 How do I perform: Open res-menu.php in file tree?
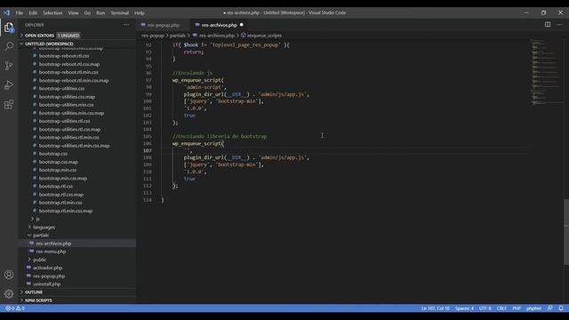pyautogui.click(x=52, y=252)
